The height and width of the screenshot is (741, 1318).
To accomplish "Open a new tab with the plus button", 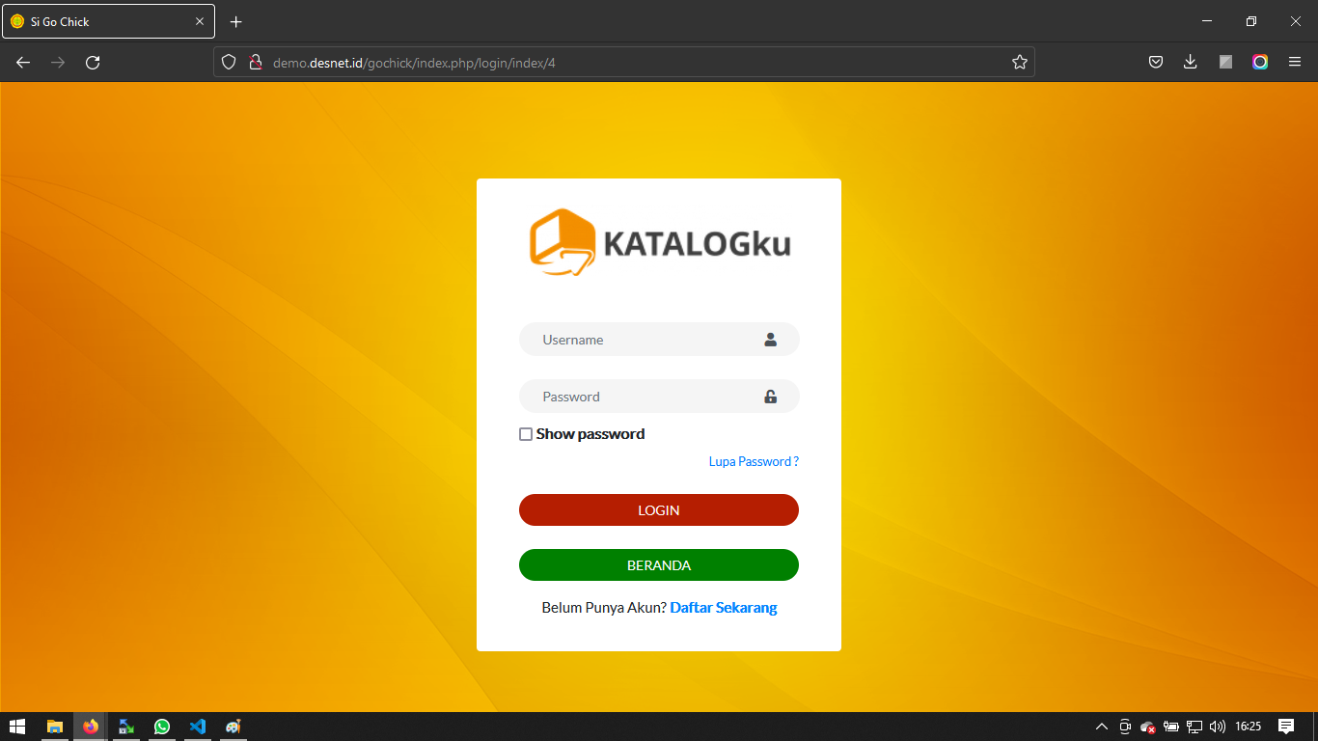I will [235, 21].
